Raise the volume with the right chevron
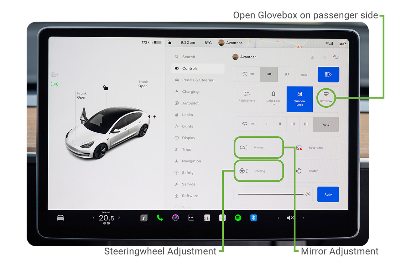Image resolution: width=401 pixels, height=267 pixels. pos(303,218)
